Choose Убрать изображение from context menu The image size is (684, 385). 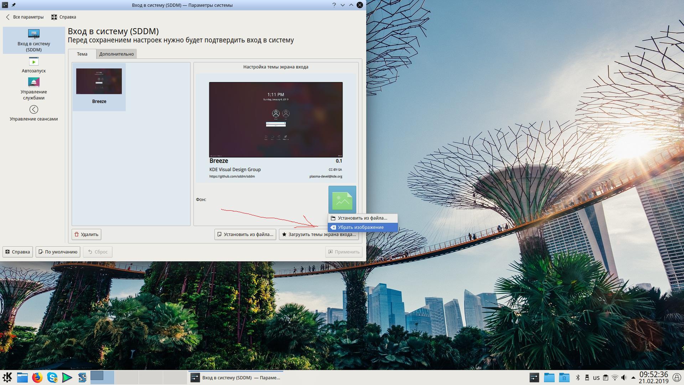point(361,227)
